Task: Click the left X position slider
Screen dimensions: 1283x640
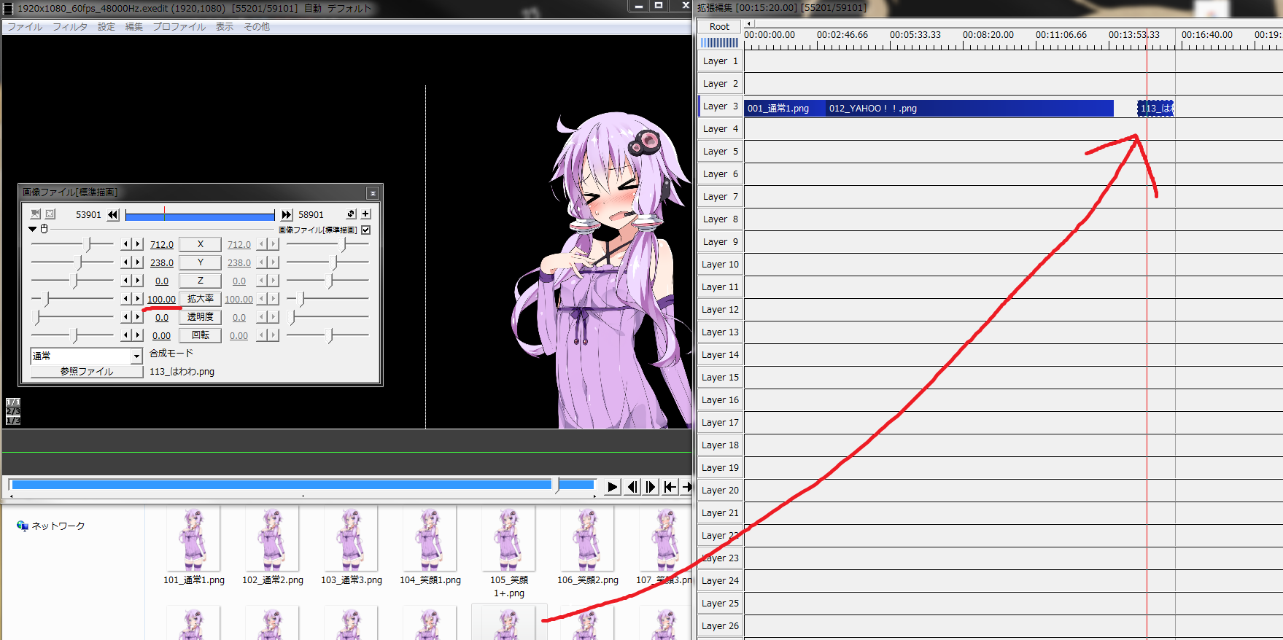Action: point(72,244)
